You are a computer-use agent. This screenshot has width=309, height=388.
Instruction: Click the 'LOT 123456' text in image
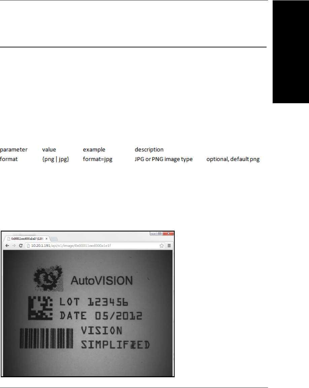point(94,302)
